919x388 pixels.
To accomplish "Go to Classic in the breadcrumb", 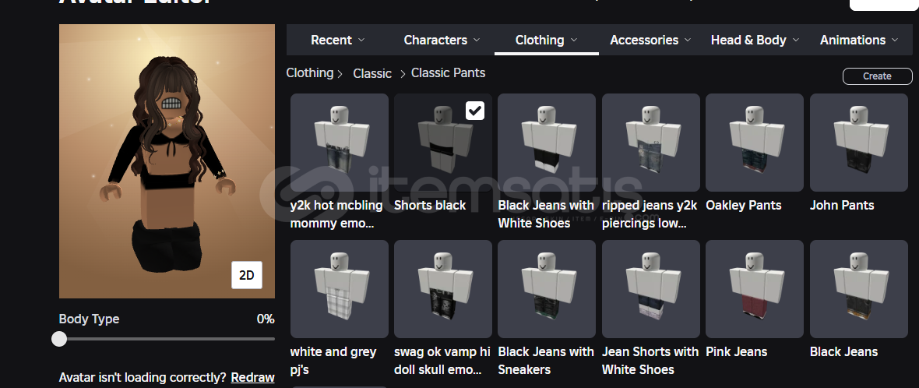I will 372,73.
